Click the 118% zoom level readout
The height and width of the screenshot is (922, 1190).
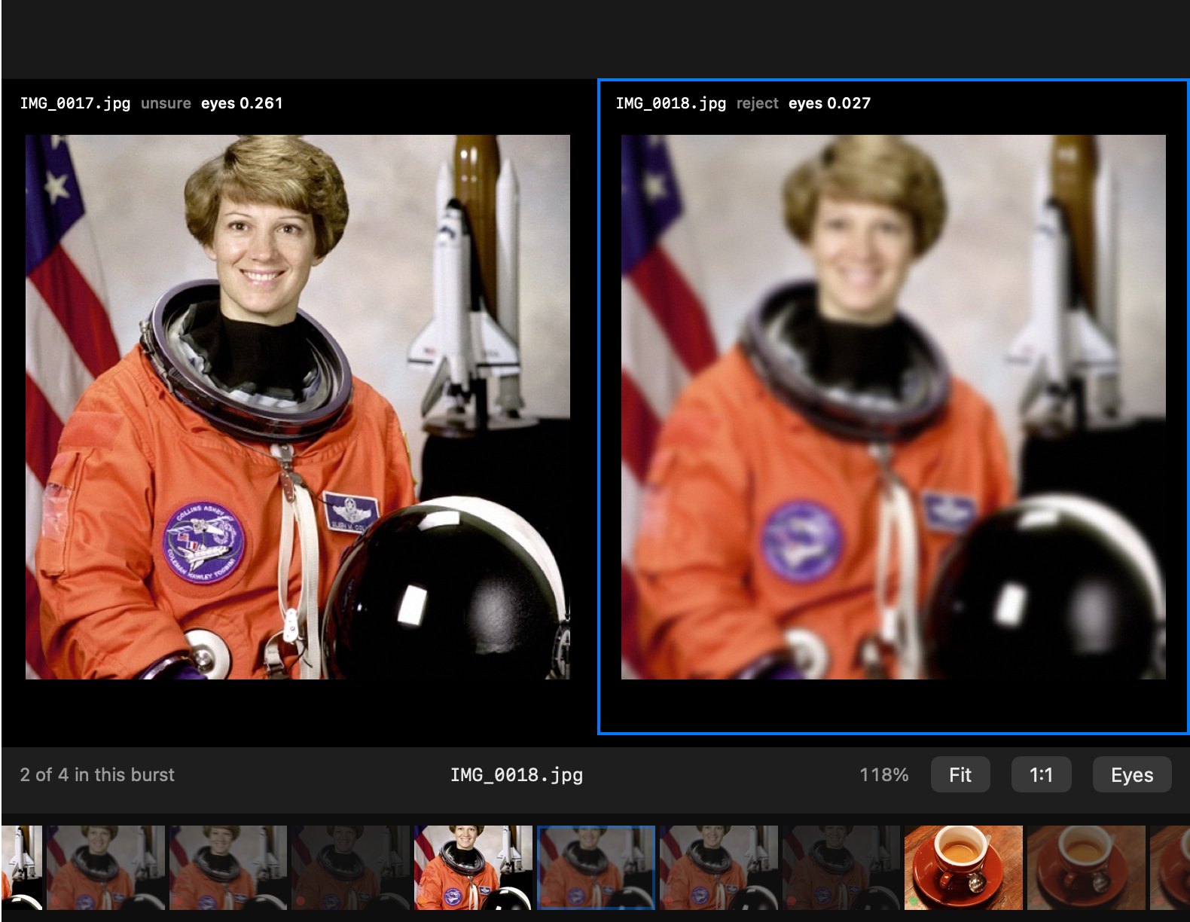coord(884,774)
